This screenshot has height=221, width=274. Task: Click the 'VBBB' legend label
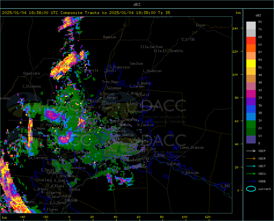click(x=262, y=181)
